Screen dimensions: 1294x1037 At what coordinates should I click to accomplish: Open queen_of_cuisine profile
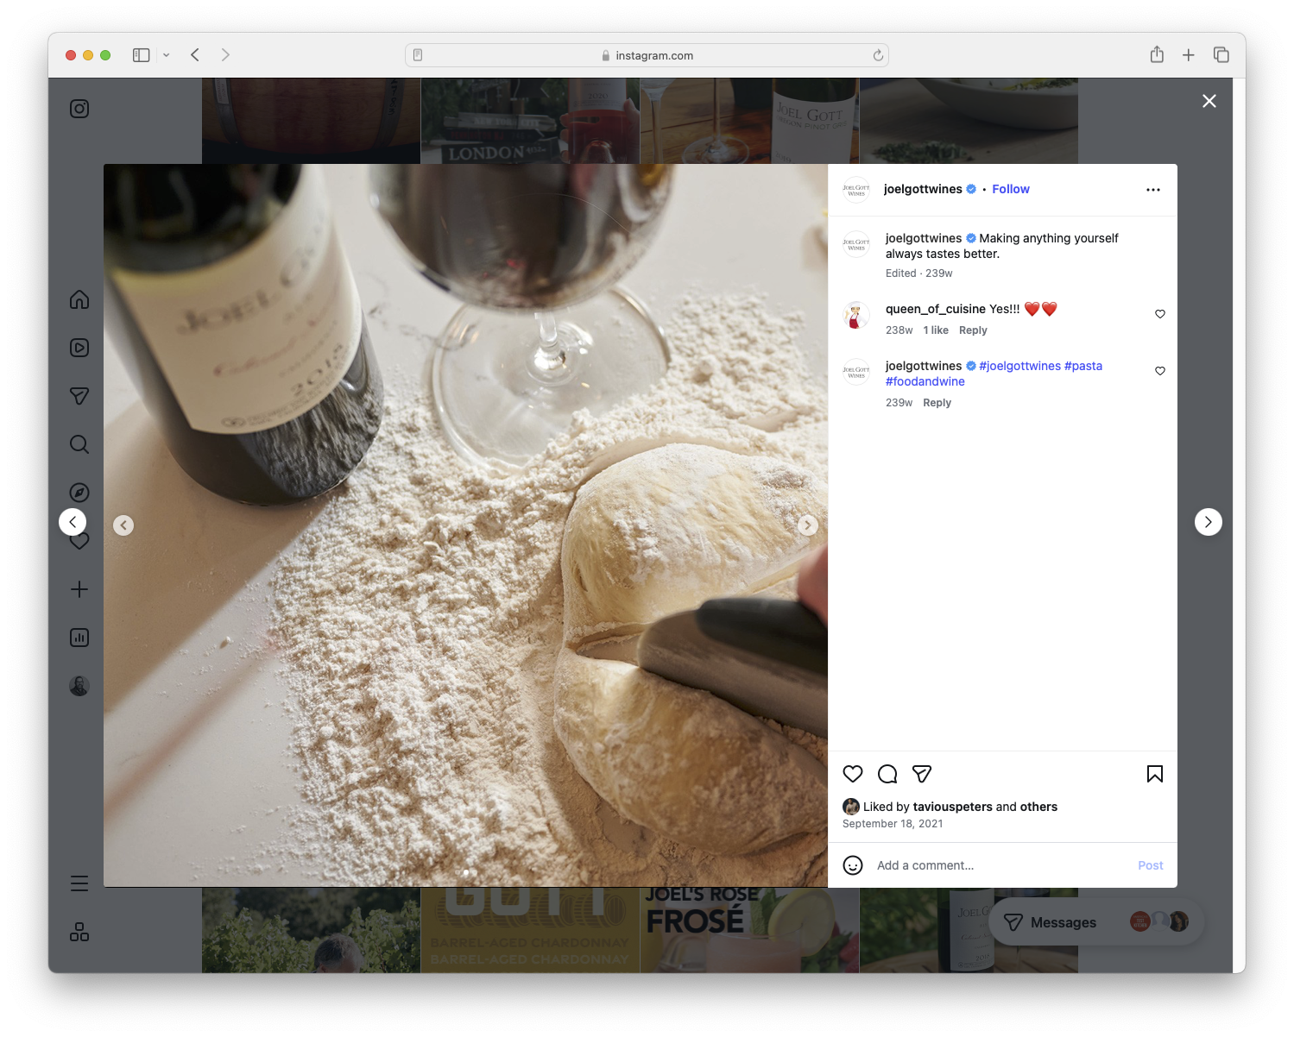tap(936, 309)
